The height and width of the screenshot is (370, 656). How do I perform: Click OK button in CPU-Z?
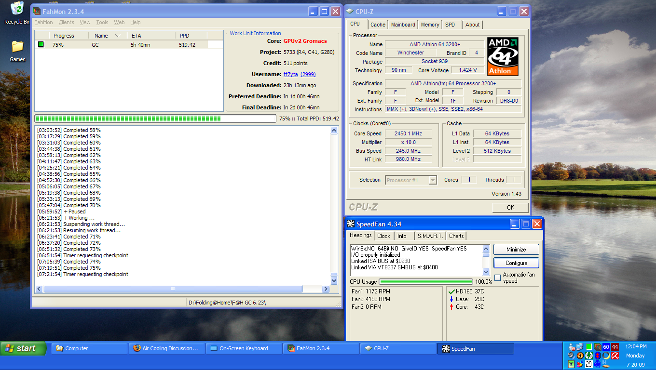(510, 208)
